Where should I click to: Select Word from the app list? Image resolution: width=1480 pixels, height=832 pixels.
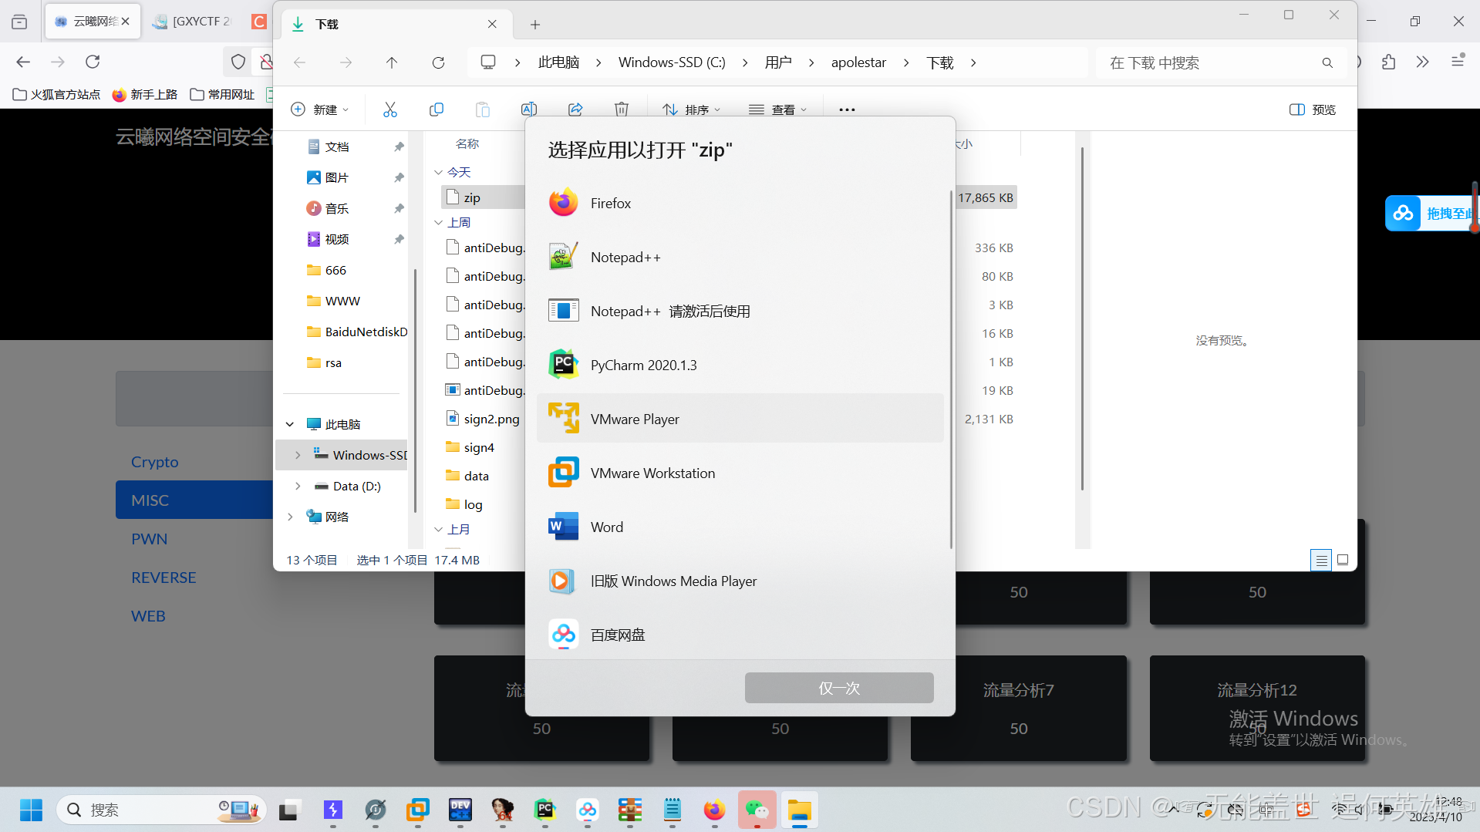pyautogui.click(x=740, y=527)
